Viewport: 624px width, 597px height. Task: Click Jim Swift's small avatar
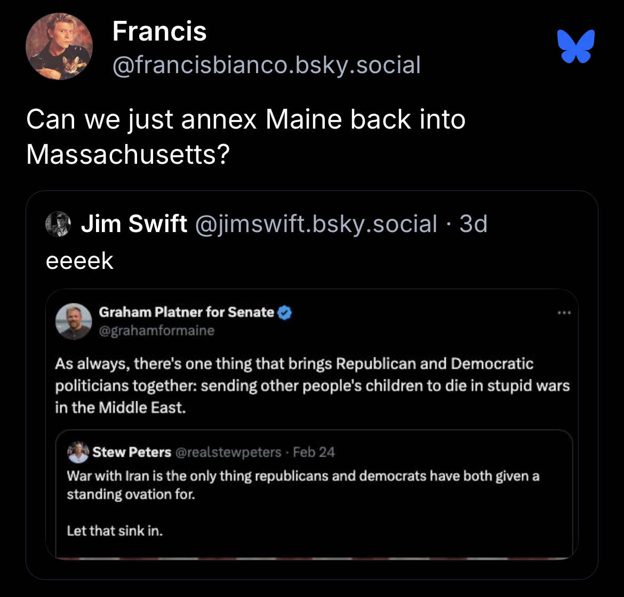click(59, 224)
